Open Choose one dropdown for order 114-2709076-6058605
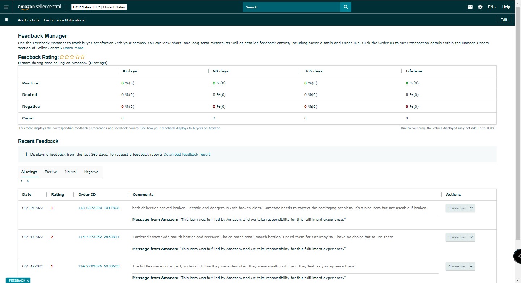The image size is (521, 283). point(460,266)
